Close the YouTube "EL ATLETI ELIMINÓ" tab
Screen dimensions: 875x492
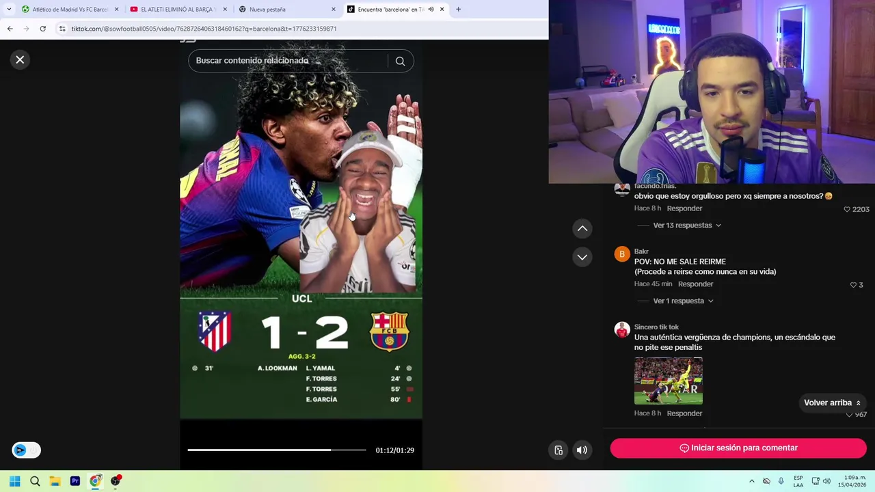coord(225,10)
